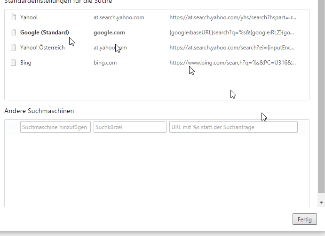Focus the URL mit %s input field
Viewport: 325px width, 236px height.
233,127
